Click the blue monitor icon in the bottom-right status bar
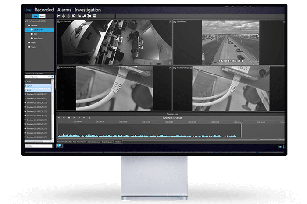This screenshot has height=204, width=307. point(281,147)
